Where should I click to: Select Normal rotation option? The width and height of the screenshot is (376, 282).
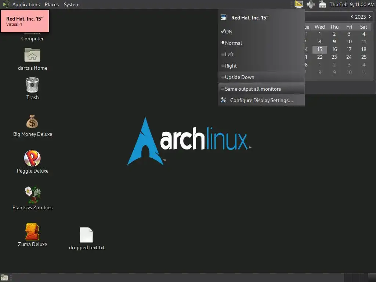point(261,43)
